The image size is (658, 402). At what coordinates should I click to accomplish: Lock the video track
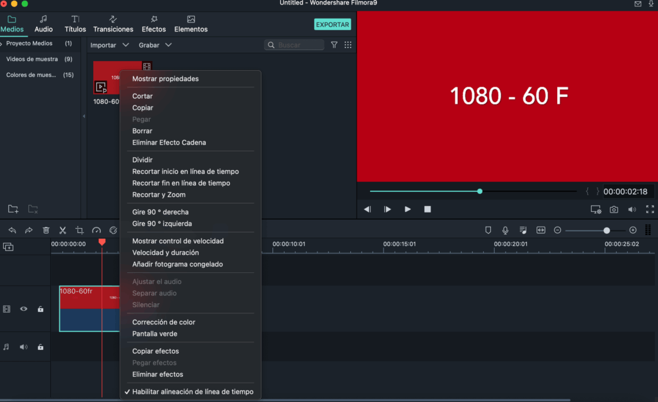click(40, 309)
